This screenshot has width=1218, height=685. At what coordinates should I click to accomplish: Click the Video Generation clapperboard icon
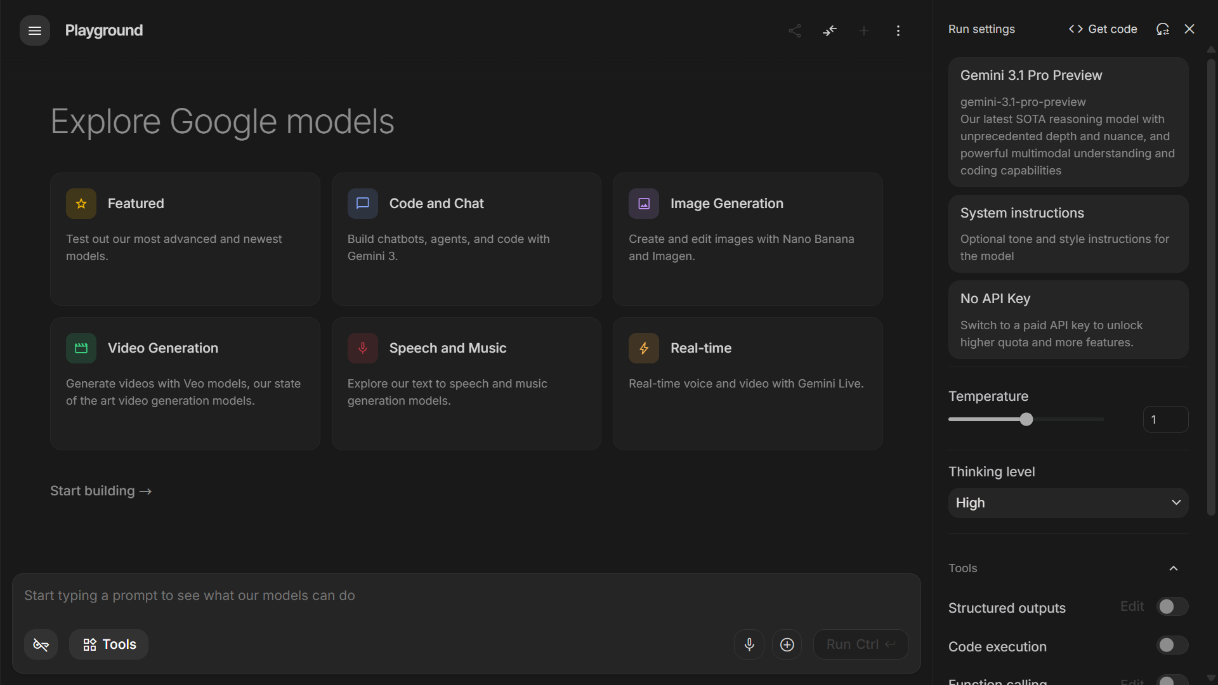tap(81, 348)
